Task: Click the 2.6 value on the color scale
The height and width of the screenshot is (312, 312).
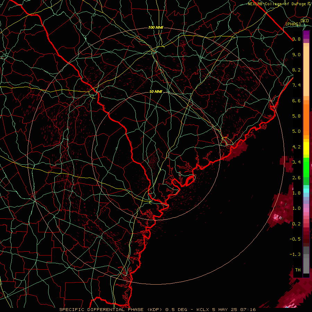Action: [296, 178]
